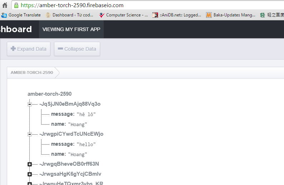The image size is (284, 185).
Task: Click the message value "hello"
Action: point(86,144)
